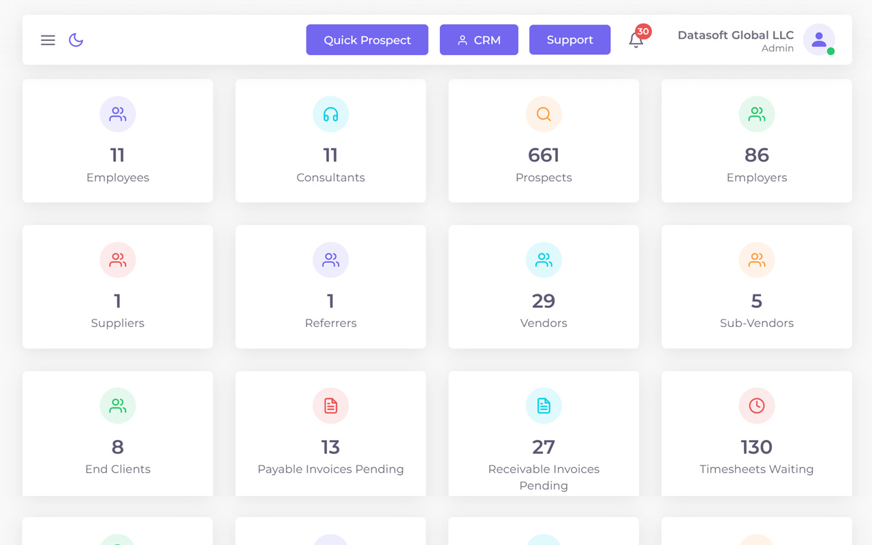Open Receivable Invoices Pending label
Viewport: 872px width, 545px height.
coord(544,477)
